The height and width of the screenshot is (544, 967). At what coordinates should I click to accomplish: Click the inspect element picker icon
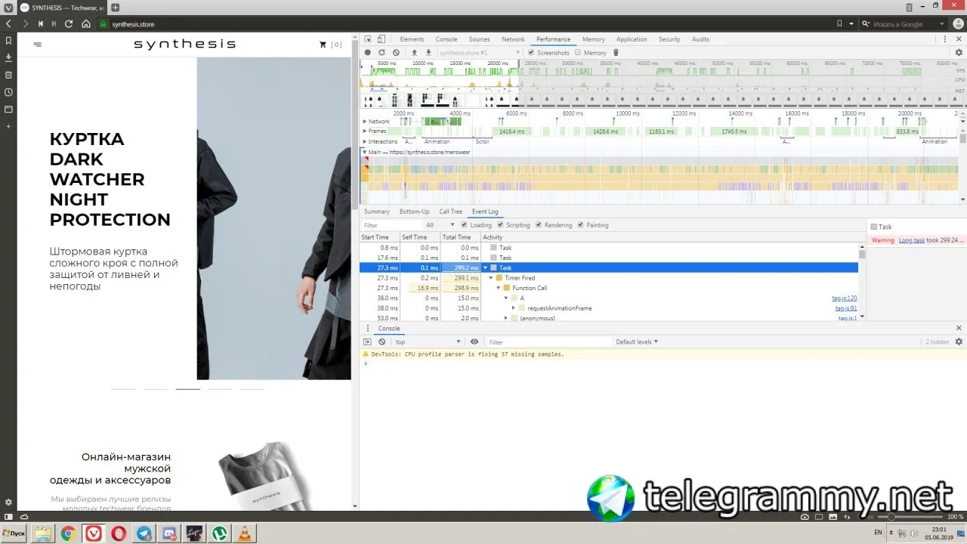tap(368, 39)
